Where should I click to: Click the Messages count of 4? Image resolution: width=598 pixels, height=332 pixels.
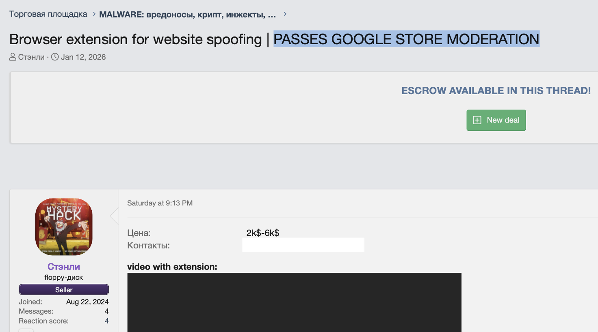(106, 311)
